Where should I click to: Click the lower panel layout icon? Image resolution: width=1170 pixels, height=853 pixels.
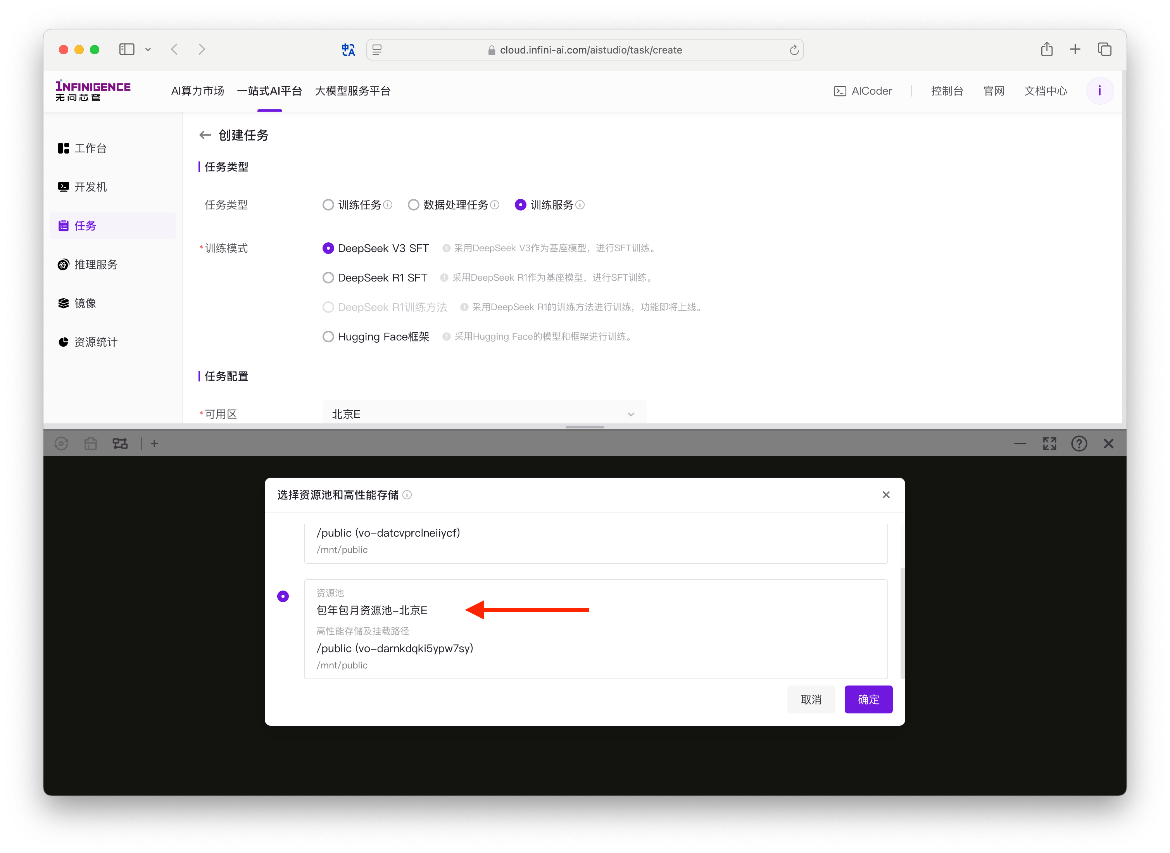point(120,444)
